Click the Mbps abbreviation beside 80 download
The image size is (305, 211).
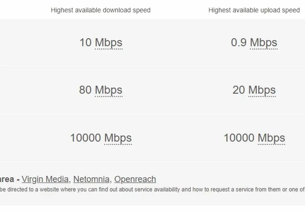click(108, 90)
